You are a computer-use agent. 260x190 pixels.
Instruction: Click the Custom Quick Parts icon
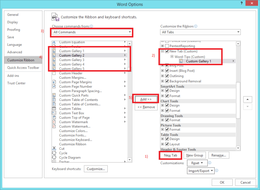point(54,95)
